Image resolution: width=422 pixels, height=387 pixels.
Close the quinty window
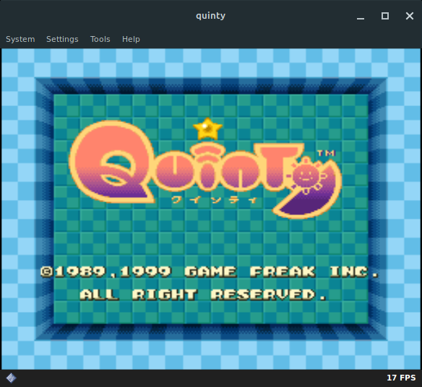pos(410,16)
